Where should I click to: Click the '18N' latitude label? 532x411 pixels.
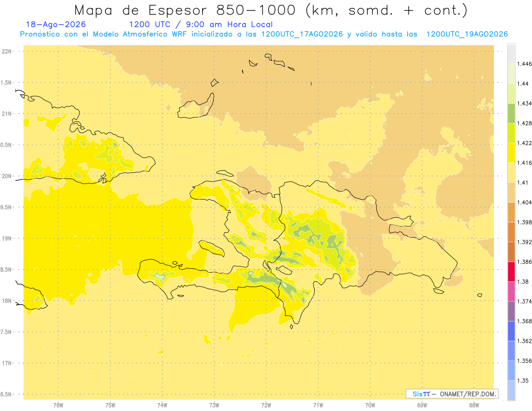click(6, 301)
